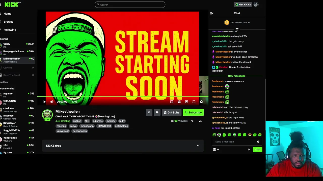Viewport: 323px width, 181px height.
Task: Click the monkey tag
Action: pyautogui.click(x=111, y=121)
